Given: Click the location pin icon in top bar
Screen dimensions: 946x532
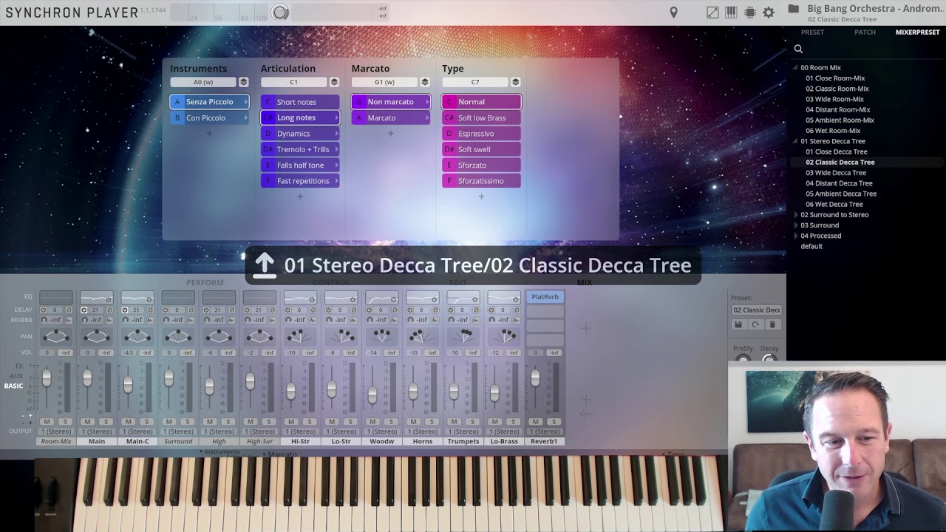Looking at the screenshot, I should point(673,13).
